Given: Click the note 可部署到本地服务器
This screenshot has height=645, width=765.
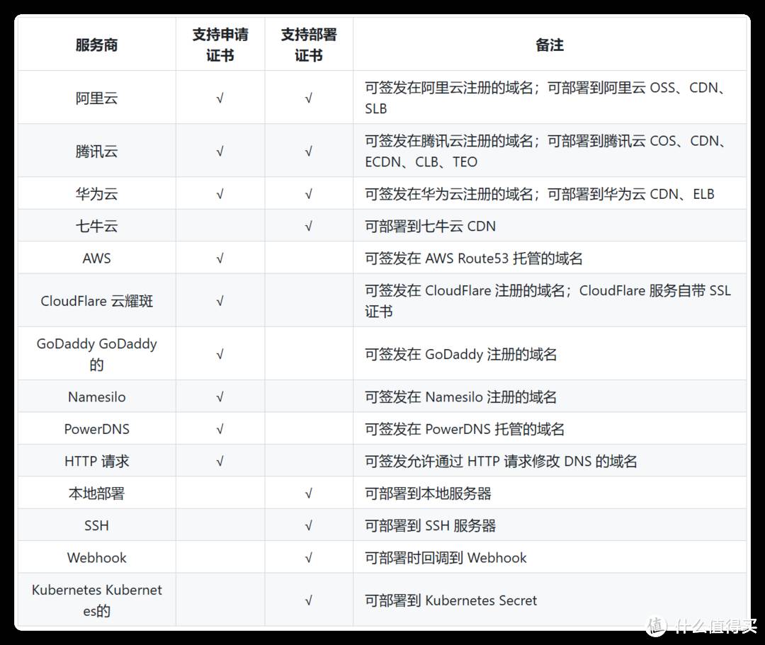Looking at the screenshot, I should (x=428, y=493).
